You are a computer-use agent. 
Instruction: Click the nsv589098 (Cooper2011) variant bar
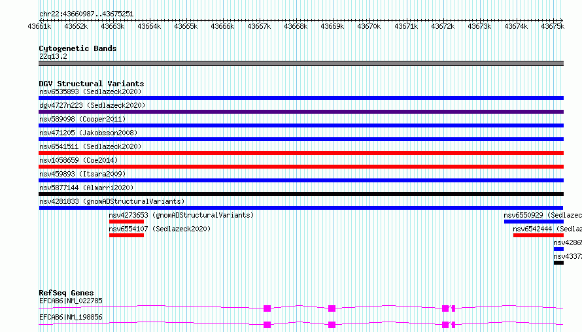pyautogui.click(x=301, y=125)
